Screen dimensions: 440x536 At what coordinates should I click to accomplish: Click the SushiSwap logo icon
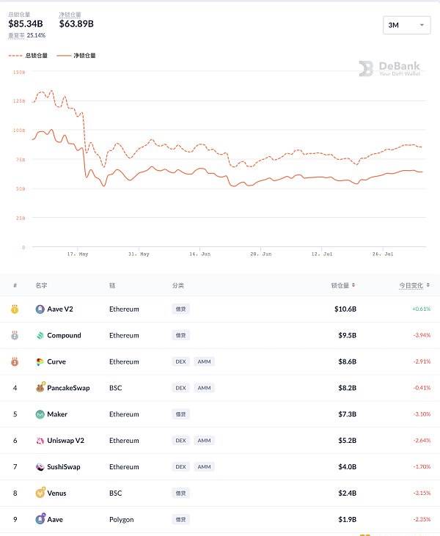coord(40,467)
